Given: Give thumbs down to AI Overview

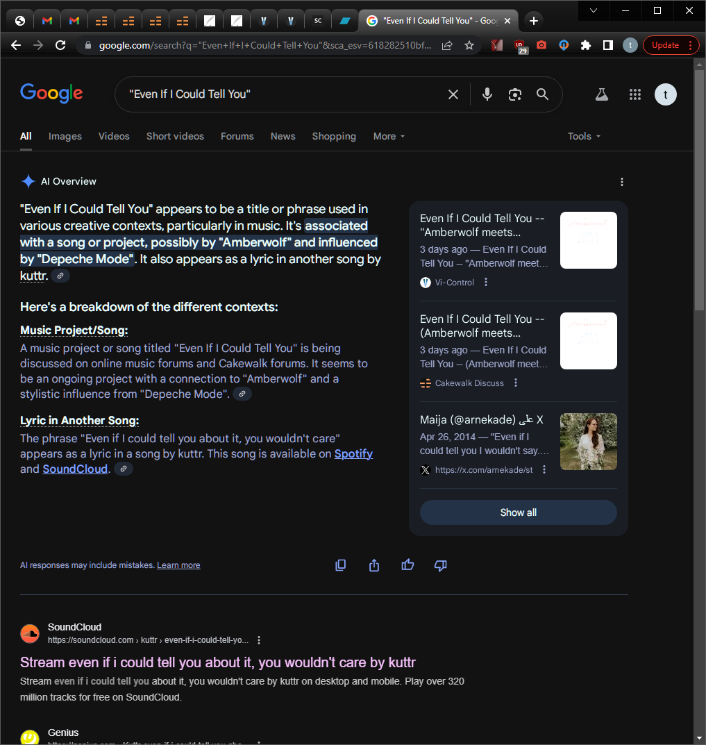Looking at the screenshot, I should (x=441, y=565).
